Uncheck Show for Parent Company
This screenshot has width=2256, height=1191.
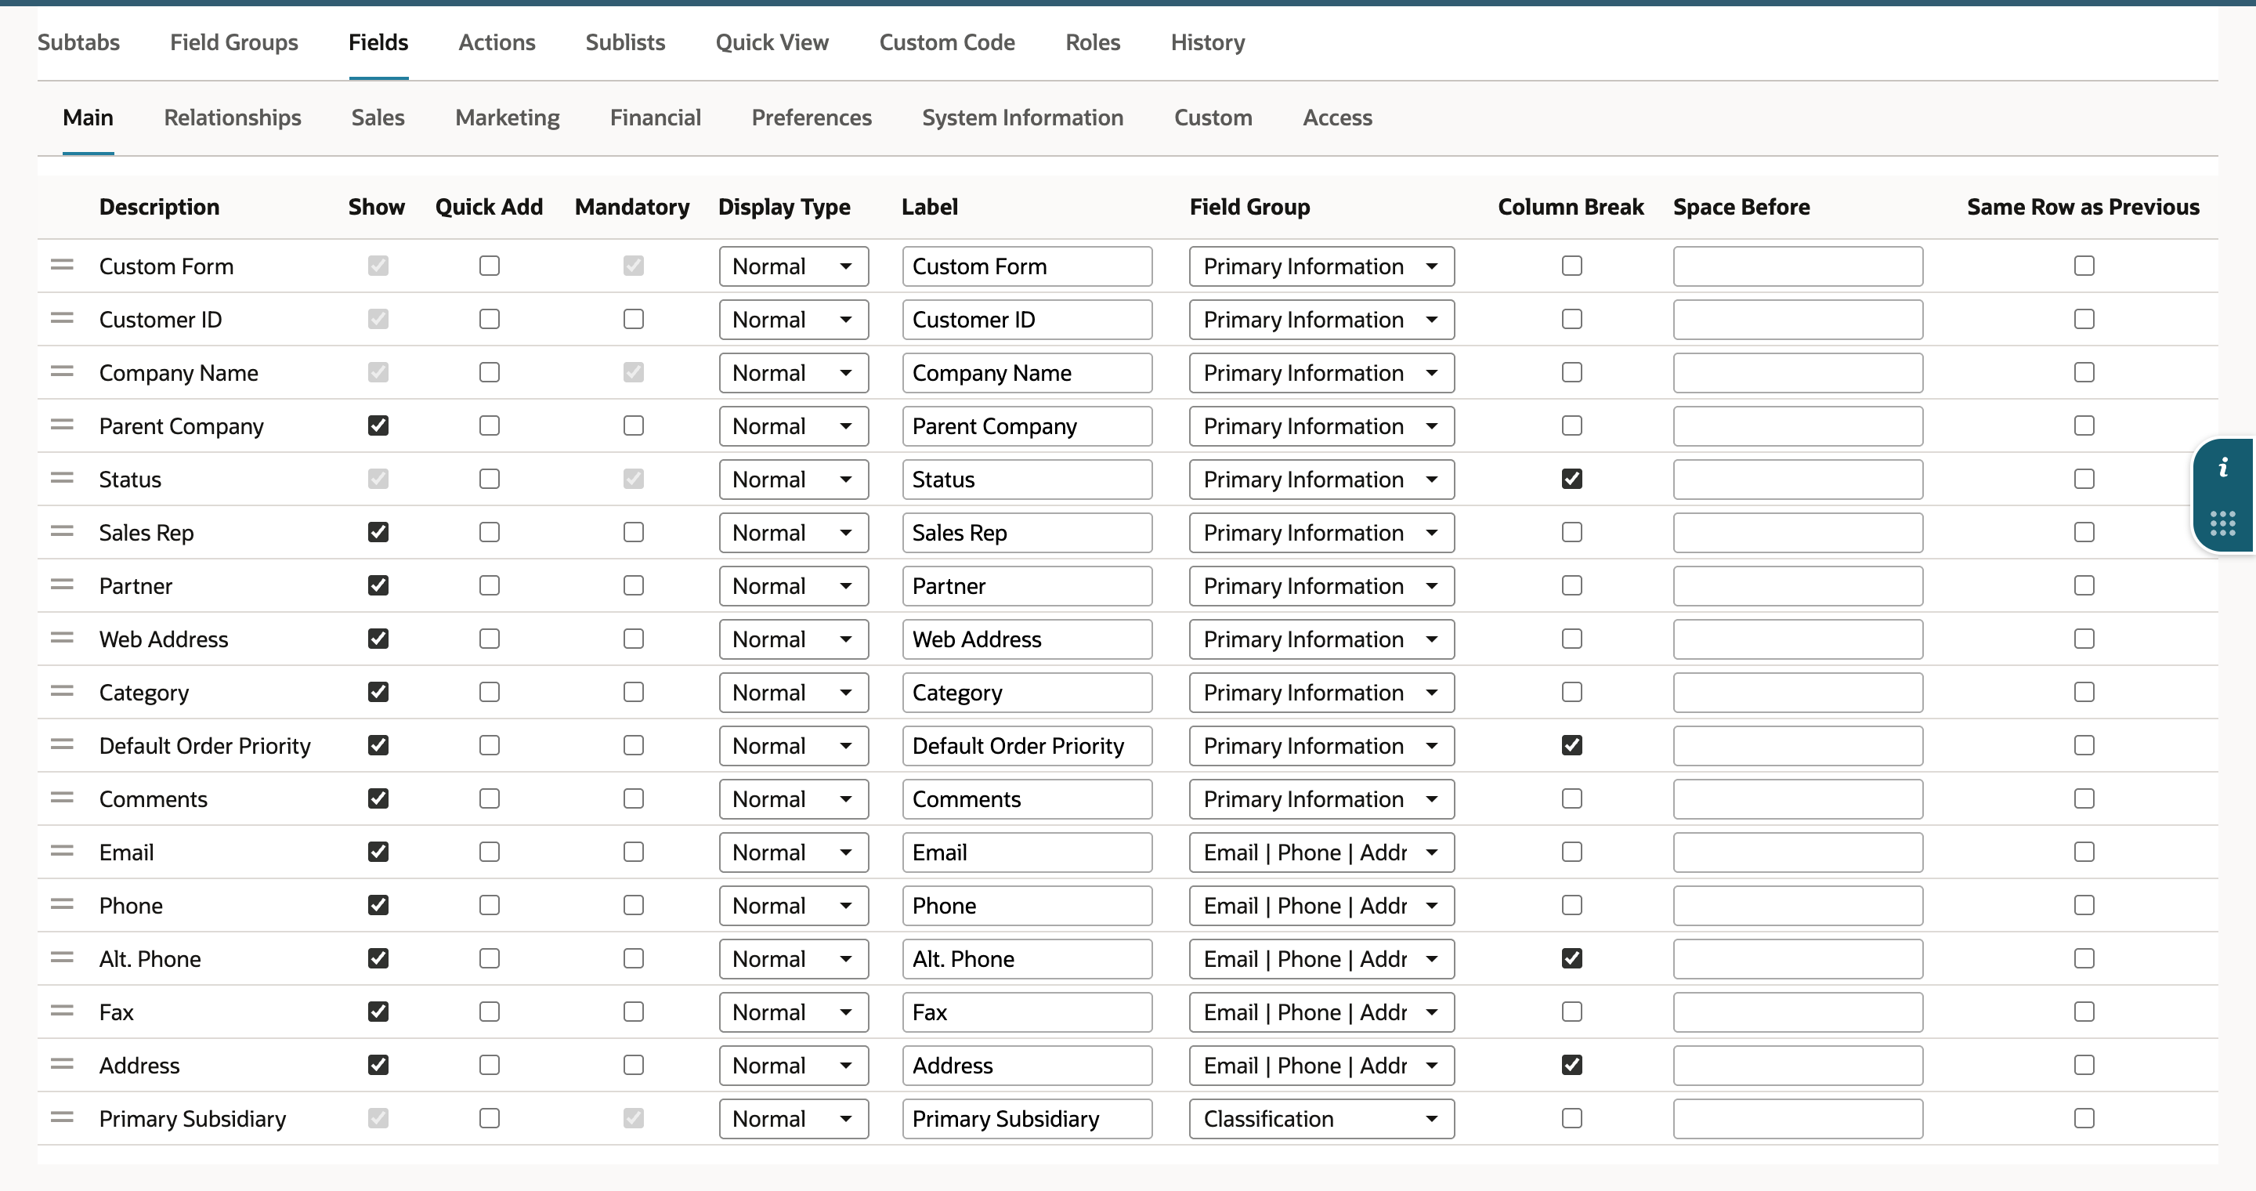click(x=378, y=425)
